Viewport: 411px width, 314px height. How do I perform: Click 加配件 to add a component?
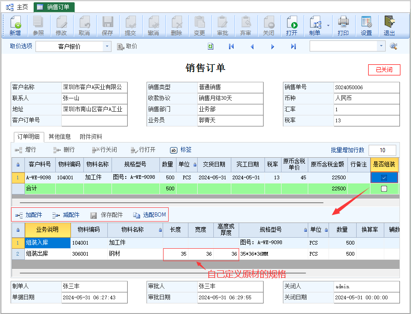click(x=29, y=215)
